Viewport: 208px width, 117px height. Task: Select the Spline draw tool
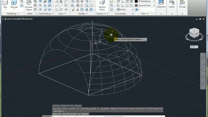(57, 6)
